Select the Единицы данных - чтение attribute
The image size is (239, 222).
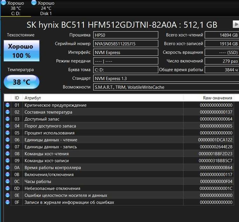pyautogui.click(x=51, y=140)
